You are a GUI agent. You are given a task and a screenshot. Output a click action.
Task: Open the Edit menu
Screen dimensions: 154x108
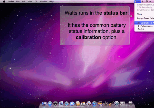coord(24,2)
